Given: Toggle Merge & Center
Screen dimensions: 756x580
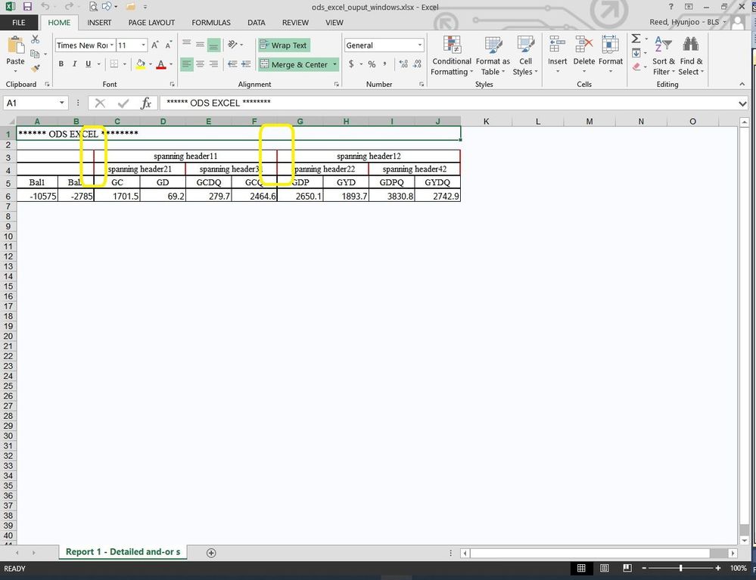Looking at the screenshot, I should click(294, 64).
